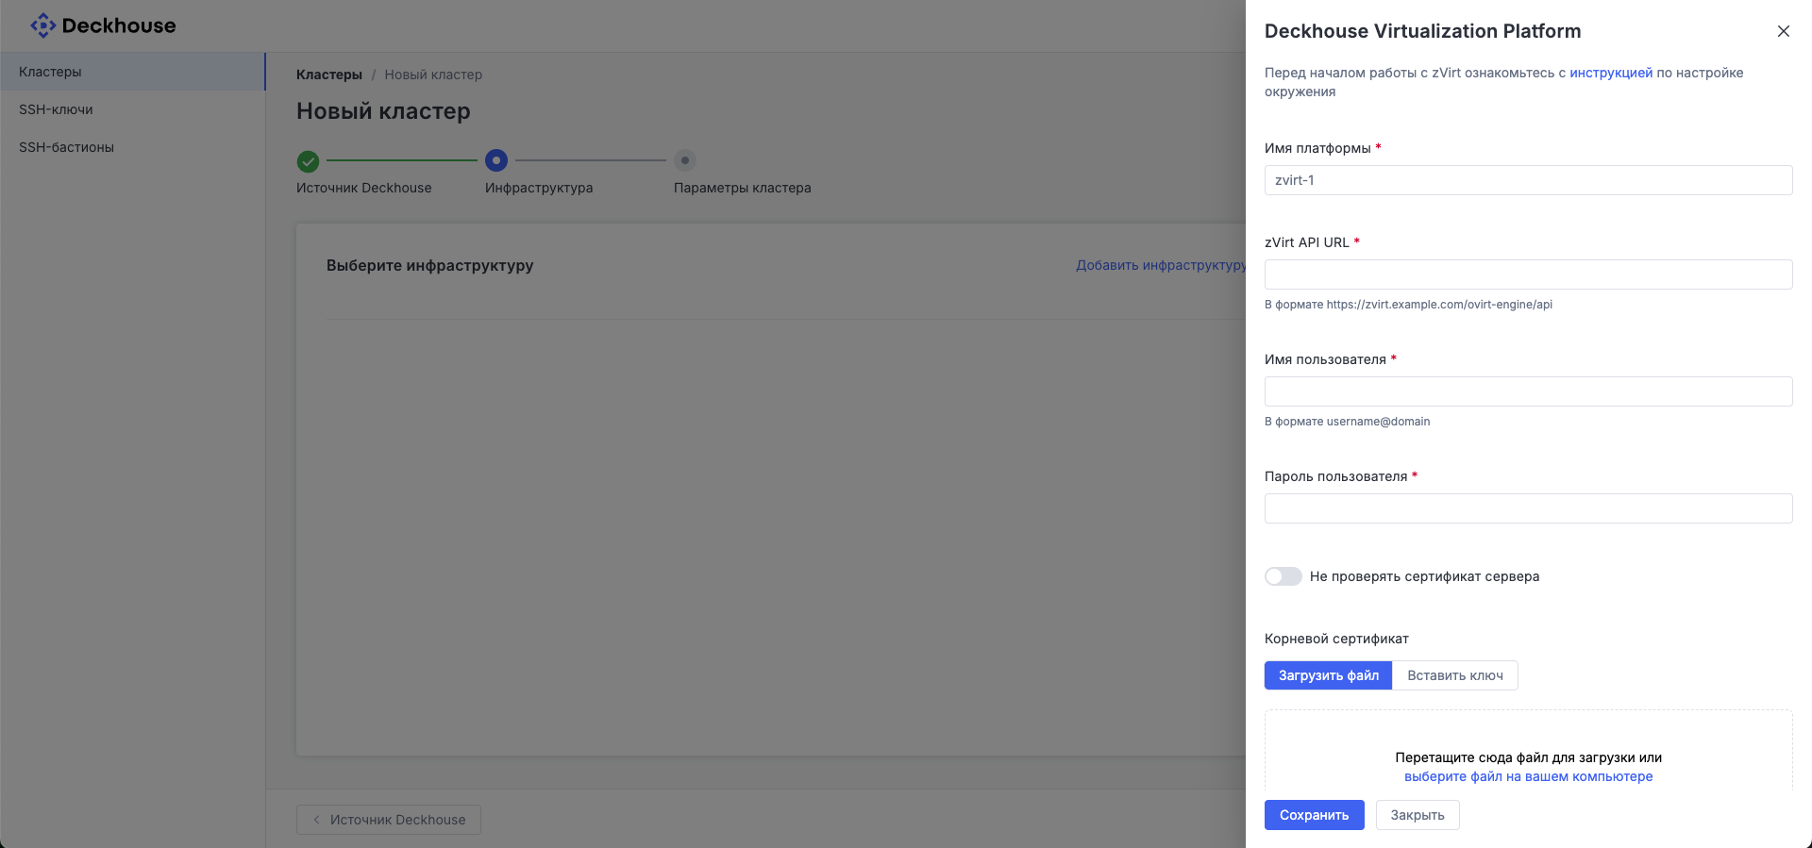Screen dimensions: 1812x848
Task: Open SSH-ключи in the sidebar
Action: (132, 109)
